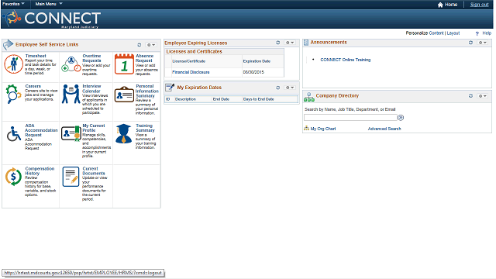Click the My Org Chart link
This screenshot has height=279, width=496.
[323, 129]
